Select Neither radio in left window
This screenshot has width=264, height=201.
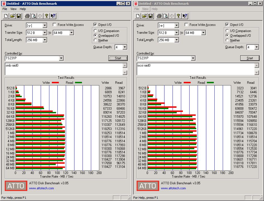(95, 40)
